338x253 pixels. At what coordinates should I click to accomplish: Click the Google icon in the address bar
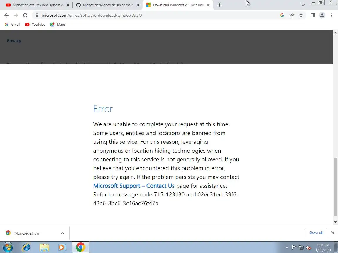(x=282, y=15)
